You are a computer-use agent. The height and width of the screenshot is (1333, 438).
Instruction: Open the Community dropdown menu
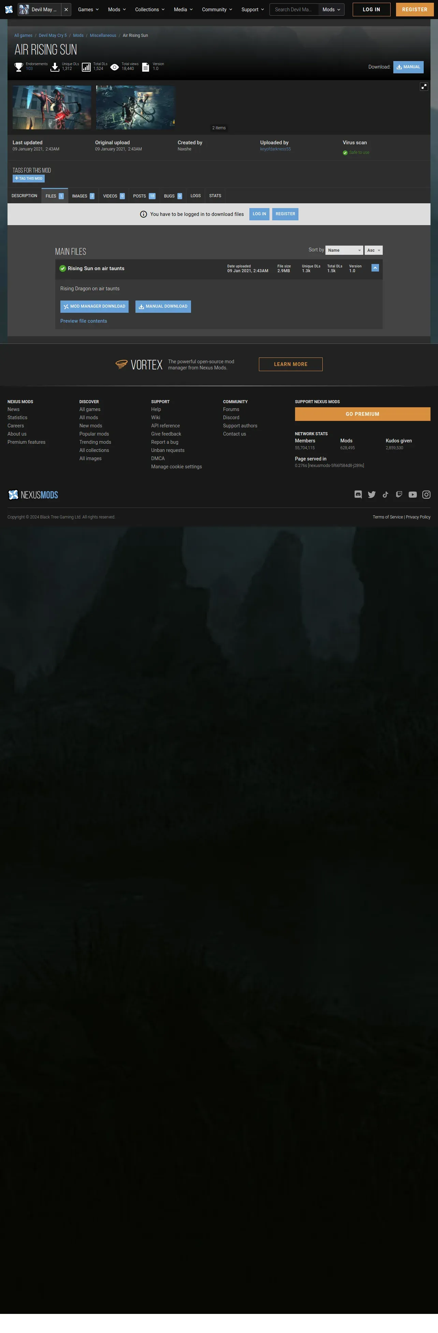217,9
